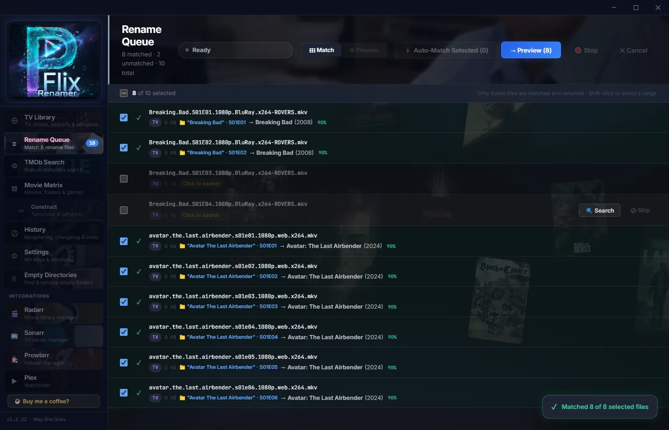Image resolution: width=669 pixels, height=430 pixels.
Task: Click "Avatar The Last Airbender" S01E05 link
Action: [232, 367]
